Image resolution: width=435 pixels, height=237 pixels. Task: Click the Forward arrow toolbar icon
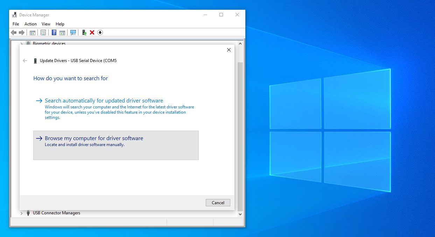pos(22,32)
